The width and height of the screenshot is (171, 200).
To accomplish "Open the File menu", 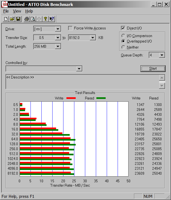I will pos(6,11).
